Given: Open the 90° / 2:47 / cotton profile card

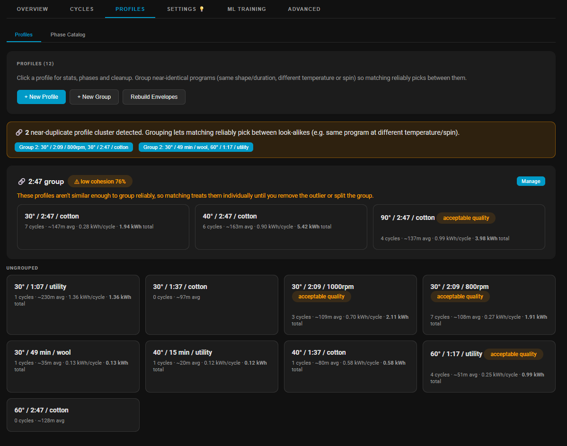Looking at the screenshot, I should pyautogui.click(x=459, y=227).
